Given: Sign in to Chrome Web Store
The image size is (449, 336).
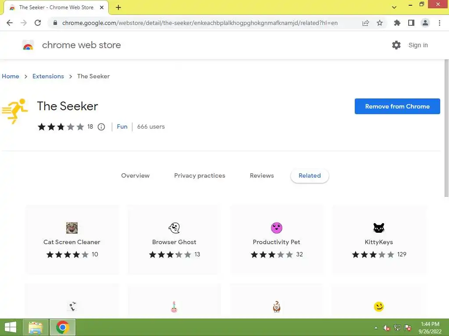Looking at the screenshot, I should [x=418, y=45].
